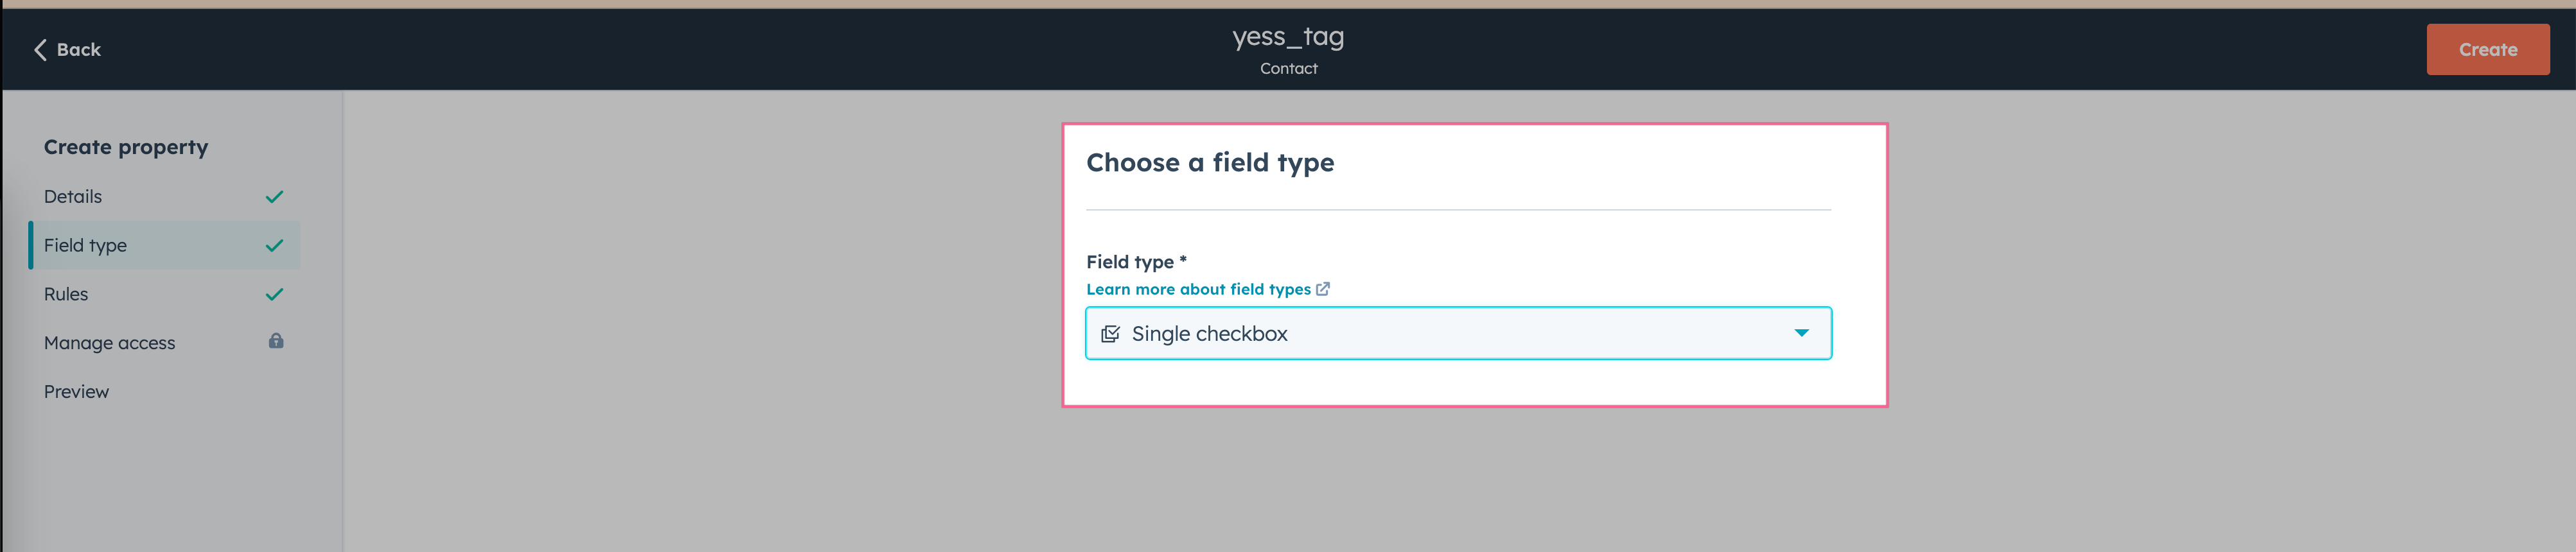Screen dimensions: 2576x552
Task: Click the checkmark icon beside Rules step
Action: [x=274, y=295]
